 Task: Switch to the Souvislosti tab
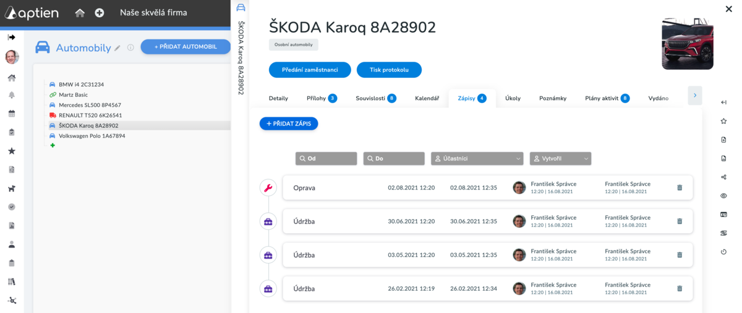[375, 98]
